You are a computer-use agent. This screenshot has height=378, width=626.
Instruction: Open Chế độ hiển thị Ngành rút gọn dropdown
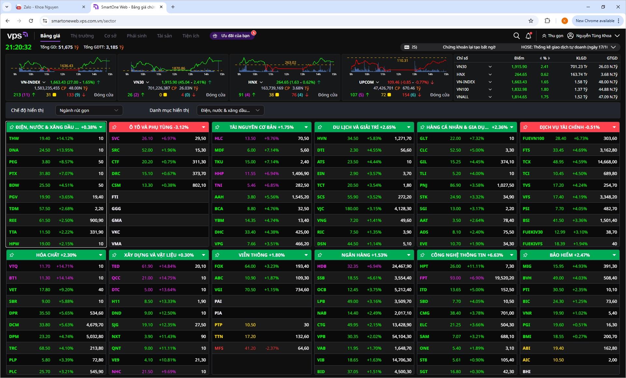click(89, 110)
